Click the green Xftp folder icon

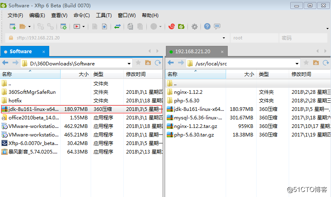[181, 26]
